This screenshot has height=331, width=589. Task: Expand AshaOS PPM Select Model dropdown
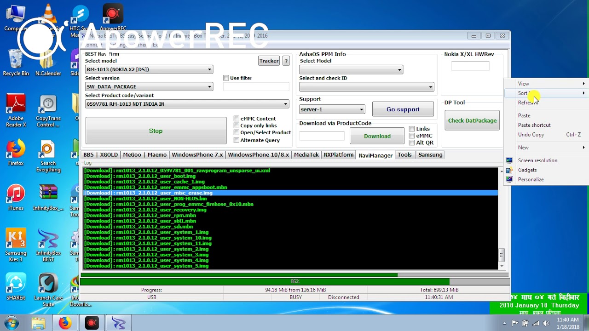[x=351, y=69]
